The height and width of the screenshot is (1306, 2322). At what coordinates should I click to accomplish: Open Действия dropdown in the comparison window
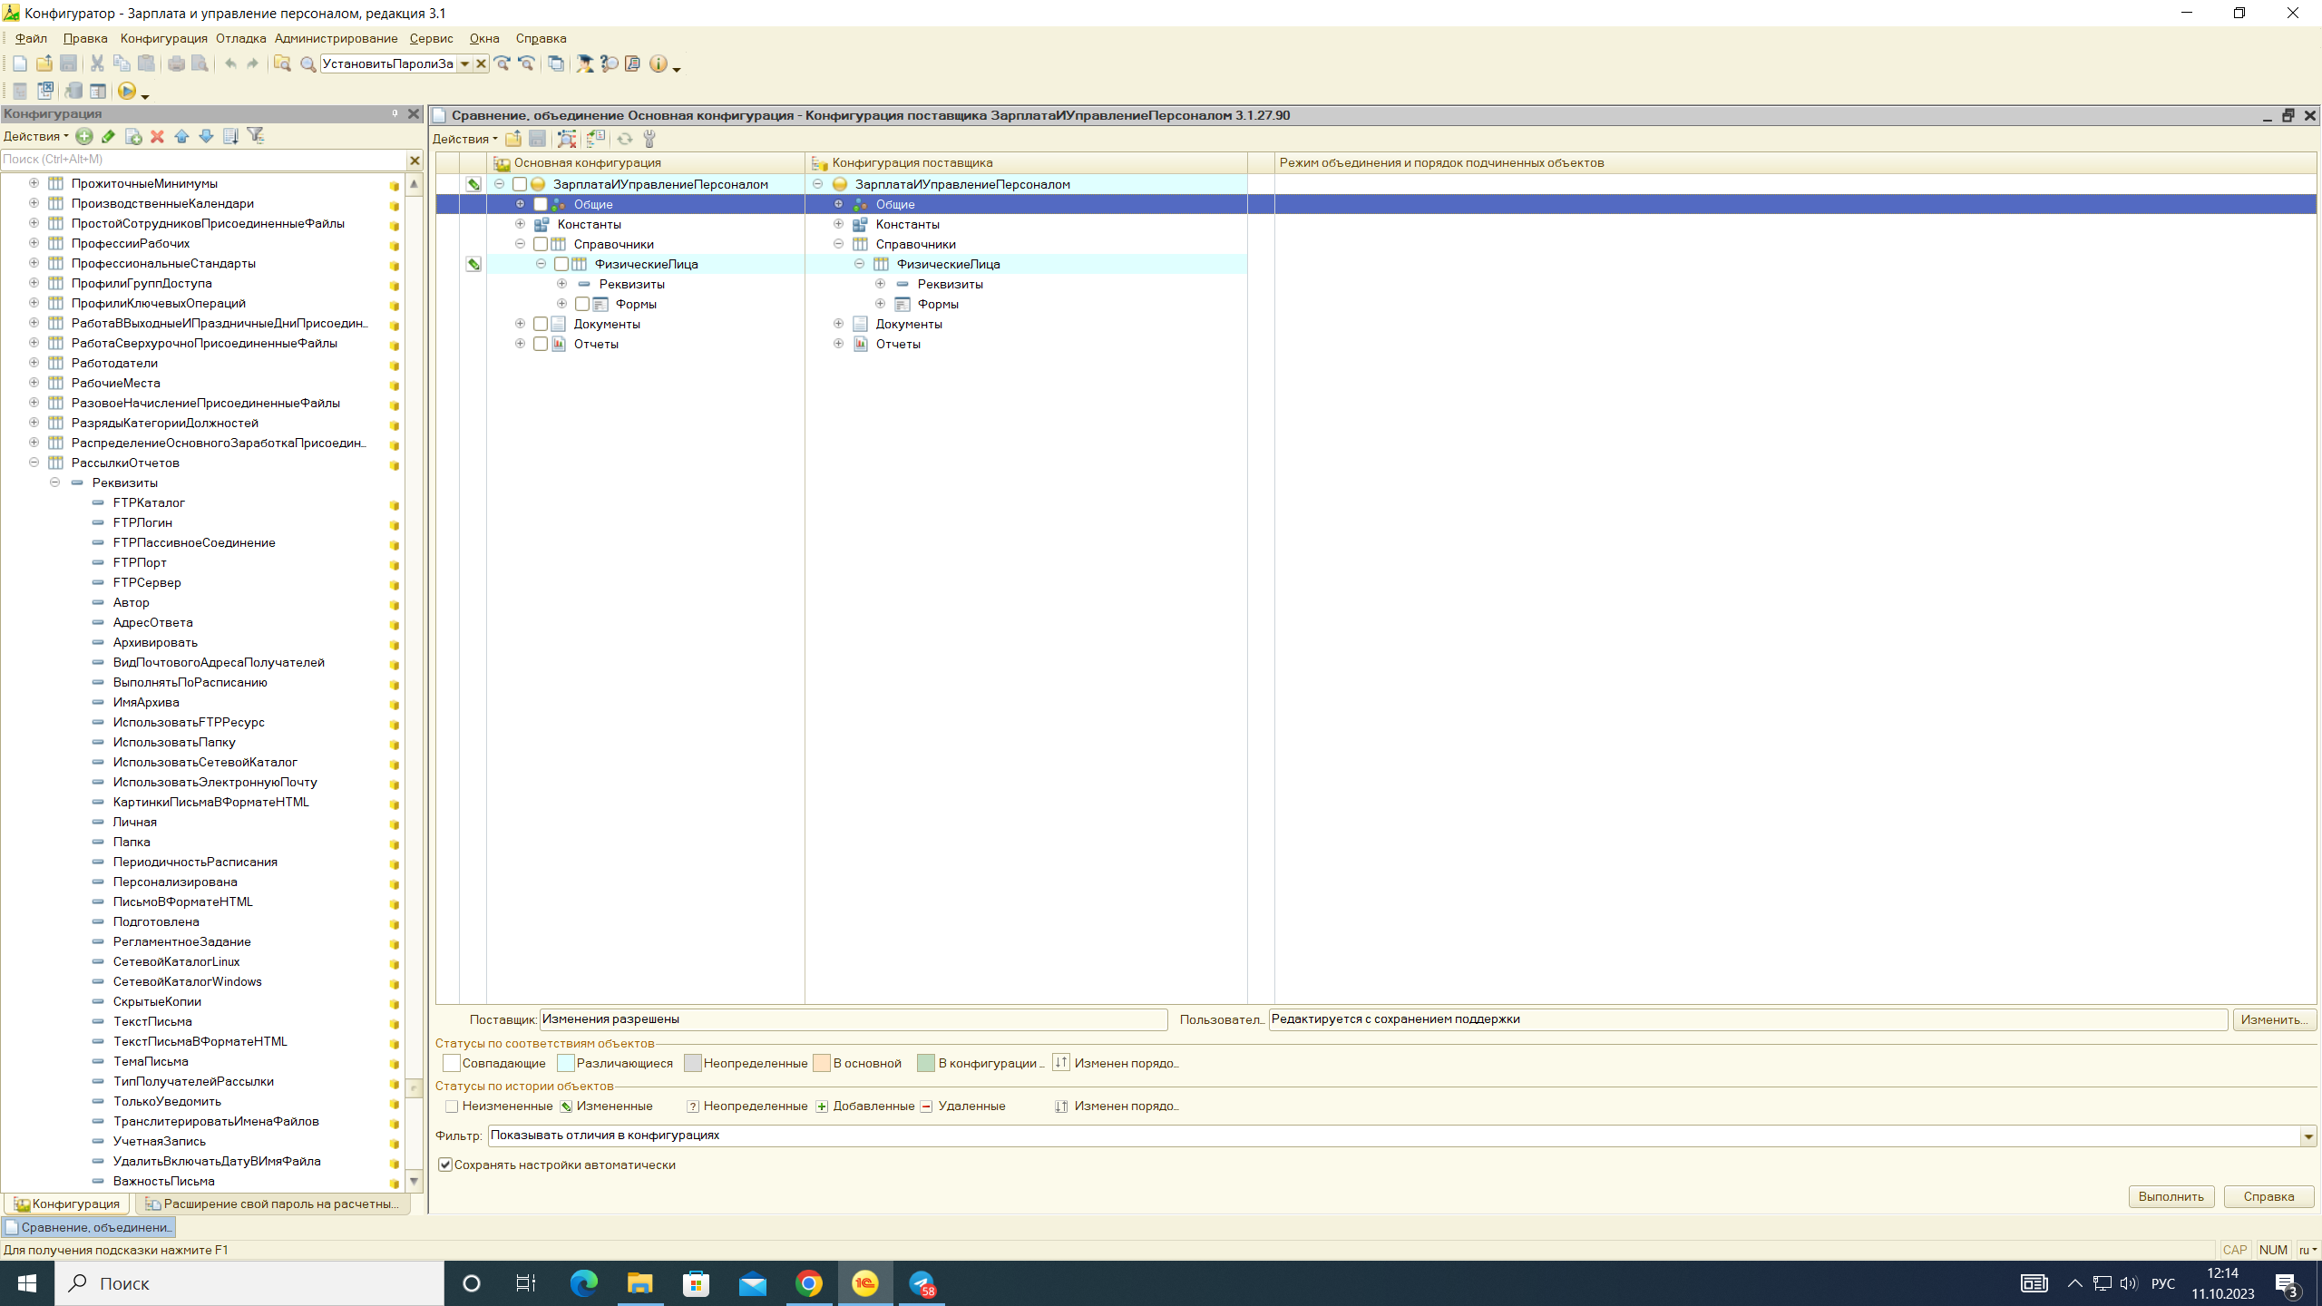[x=464, y=139]
